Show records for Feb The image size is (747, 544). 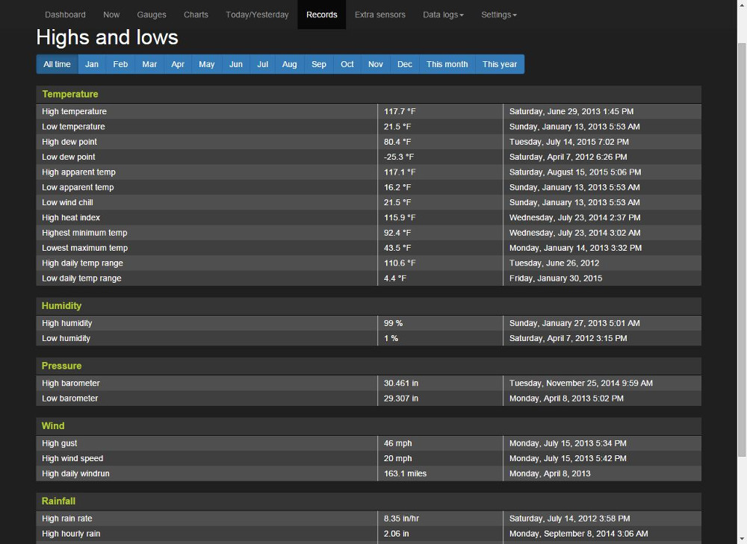120,64
